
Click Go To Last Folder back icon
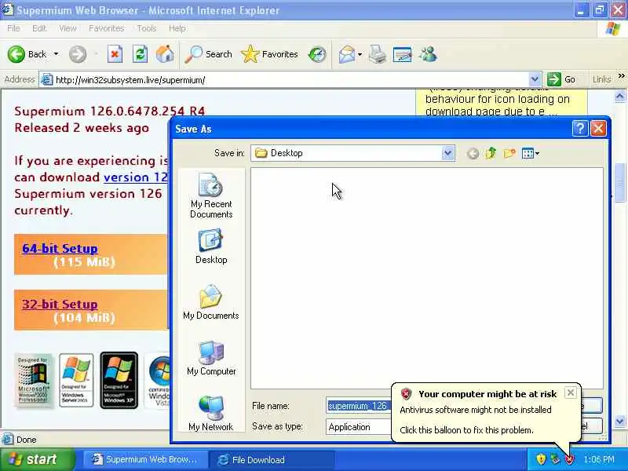[x=473, y=153]
